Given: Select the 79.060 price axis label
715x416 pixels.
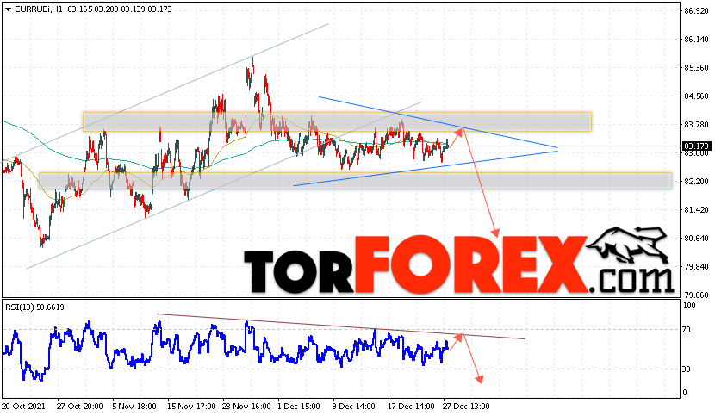Looking at the screenshot, I should click(696, 295).
